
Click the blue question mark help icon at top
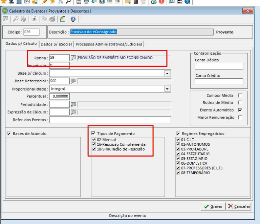coord(187,2)
